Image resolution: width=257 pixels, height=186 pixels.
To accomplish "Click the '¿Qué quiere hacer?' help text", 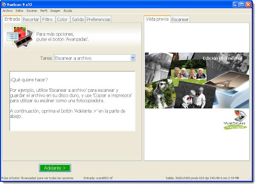I will (x=29, y=80).
